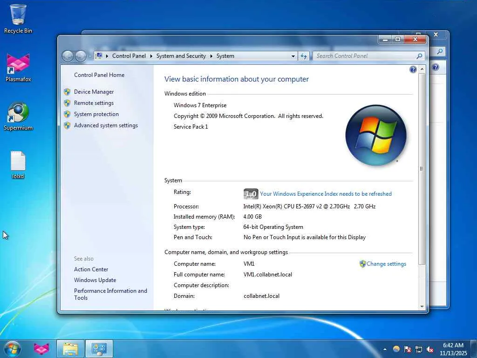Click Change settings link
This screenshot has width=477, height=358.
(x=386, y=264)
